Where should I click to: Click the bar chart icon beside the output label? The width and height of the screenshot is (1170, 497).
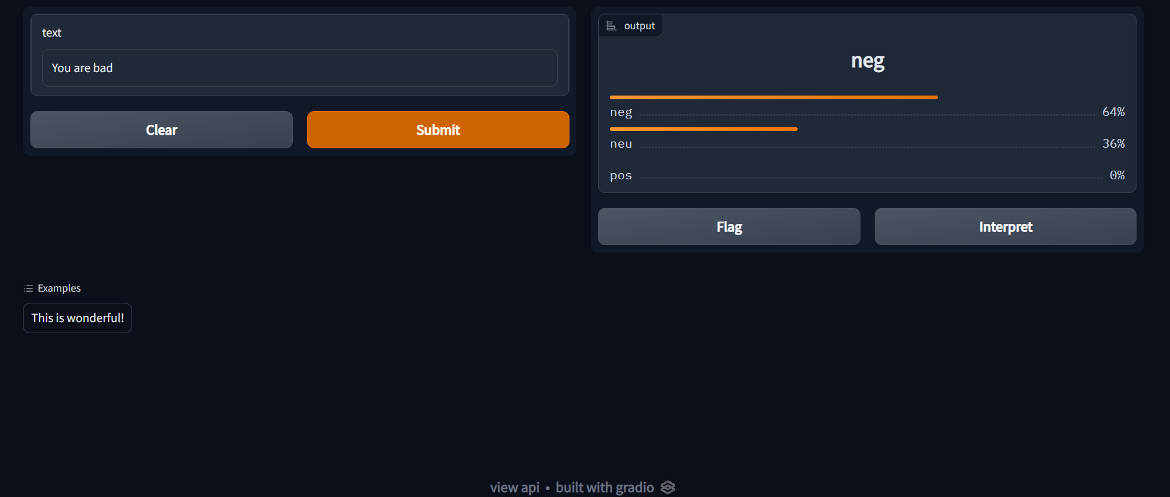(x=611, y=25)
